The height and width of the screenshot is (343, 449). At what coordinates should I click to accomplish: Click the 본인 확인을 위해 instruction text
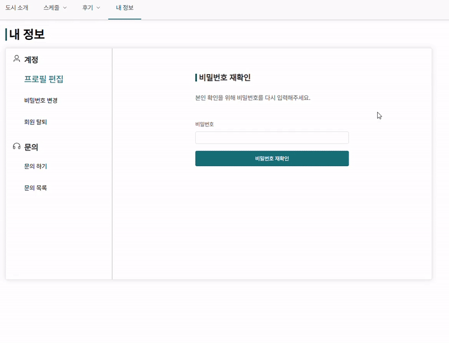(x=253, y=98)
